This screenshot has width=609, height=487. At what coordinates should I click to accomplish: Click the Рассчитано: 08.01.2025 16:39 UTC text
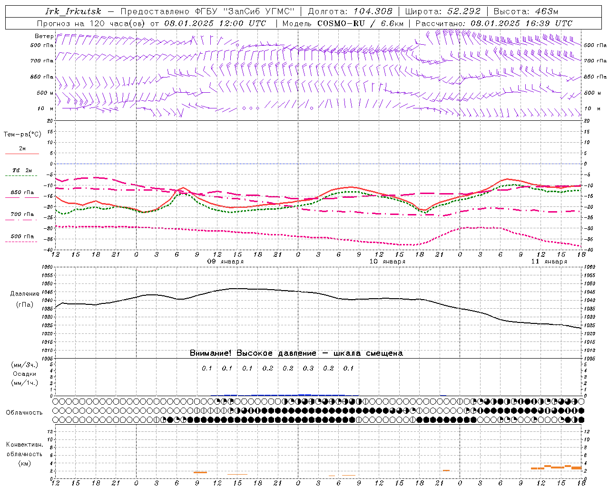(x=494, y=23)
